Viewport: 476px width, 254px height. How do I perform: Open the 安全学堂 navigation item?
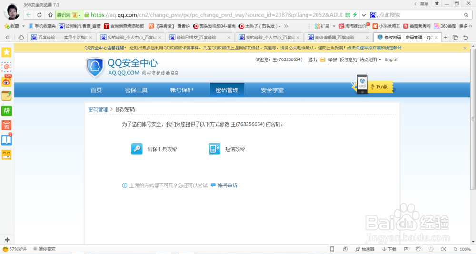click(272, 90)
